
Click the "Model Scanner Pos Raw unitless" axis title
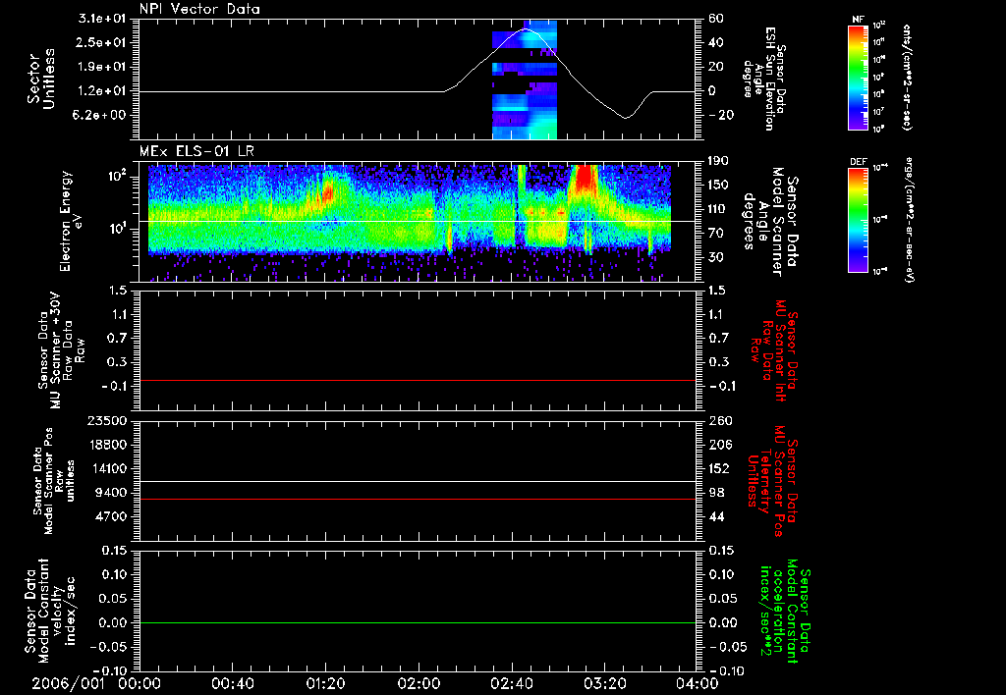[x=54, y=481]
